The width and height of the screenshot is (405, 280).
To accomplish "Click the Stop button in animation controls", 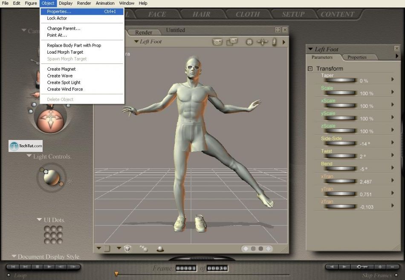I will pyautogui.click(x=37, y=267).
